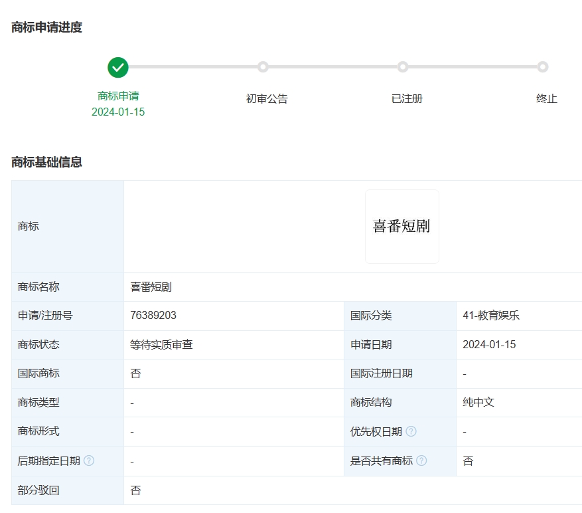Select the date 2024-01-15 under 商标申请
The image size is (582, 513).
point(118,112)
